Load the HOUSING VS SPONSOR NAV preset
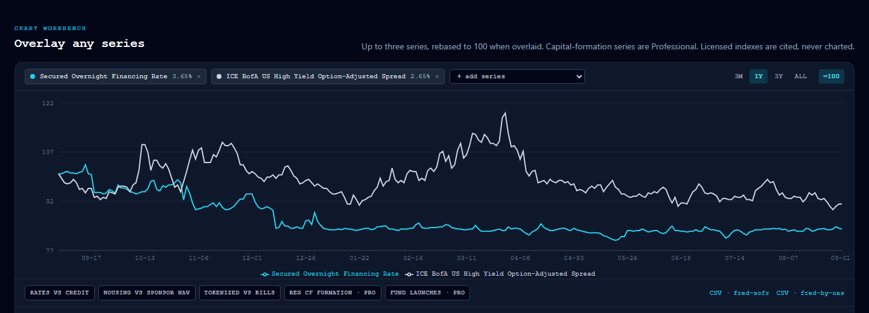The image size is (869, 313). click(147, 293)
